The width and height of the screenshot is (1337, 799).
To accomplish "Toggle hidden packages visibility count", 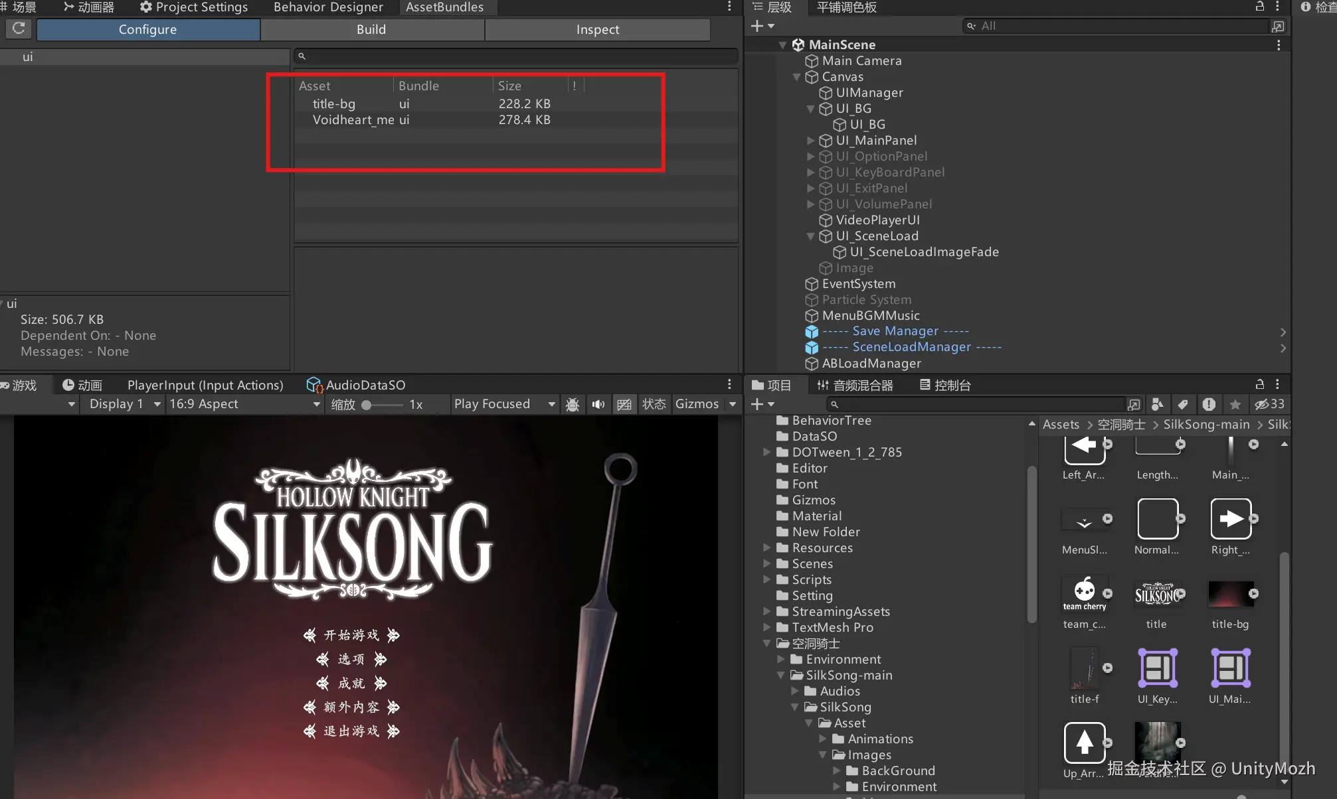I will tap(1269, 404).
